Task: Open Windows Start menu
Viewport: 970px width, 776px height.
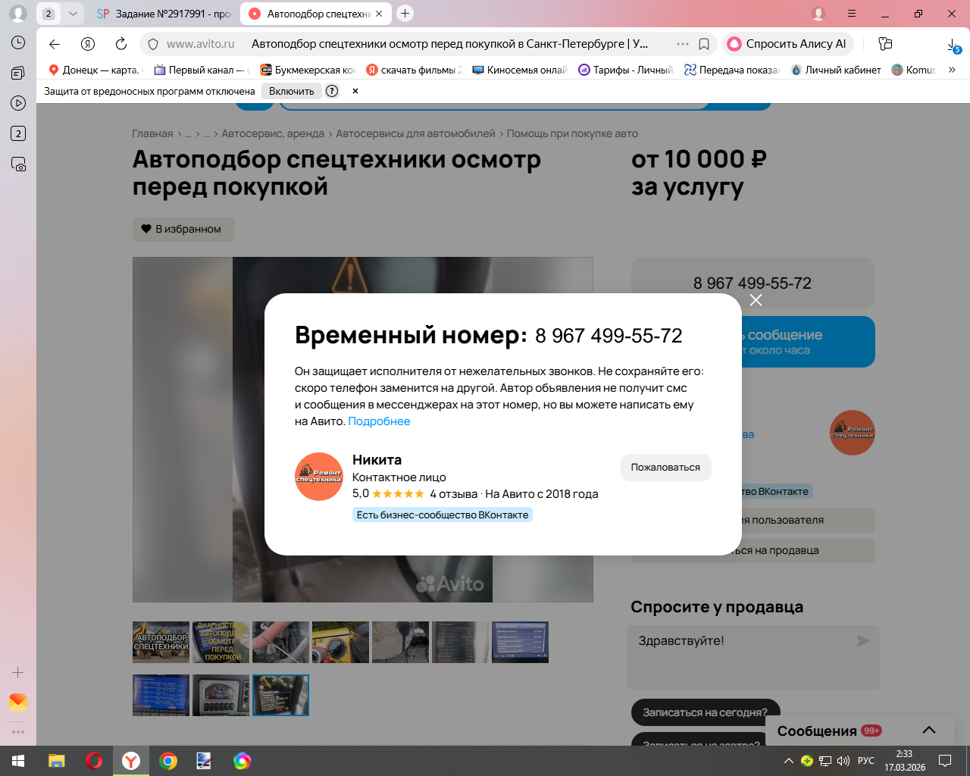Action: pyautogui.click(x=18, y=761)
